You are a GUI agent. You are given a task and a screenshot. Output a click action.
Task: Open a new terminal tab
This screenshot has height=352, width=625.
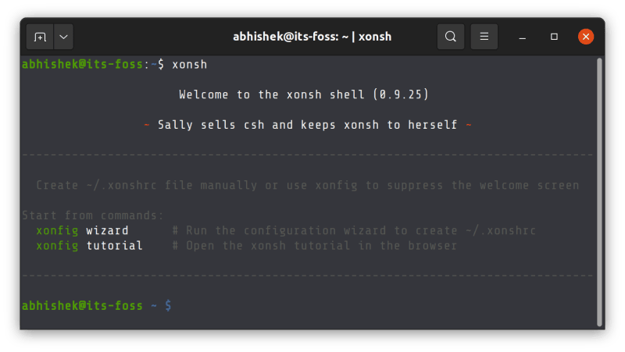point(40,37)
